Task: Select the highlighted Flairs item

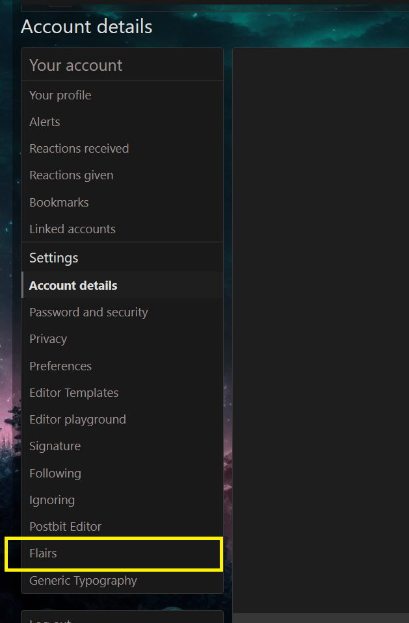Action: 122,553
